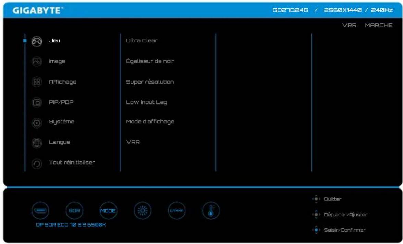This screenshot has width=403, height=244.
Task: Open the Image menu
Action: click(57, 61)
